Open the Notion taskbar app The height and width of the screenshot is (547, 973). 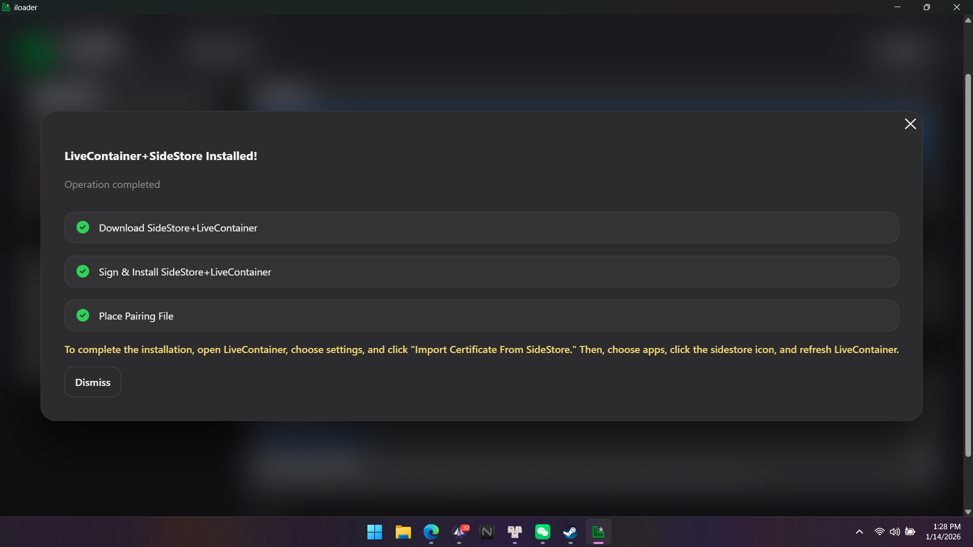click(486, 532)
